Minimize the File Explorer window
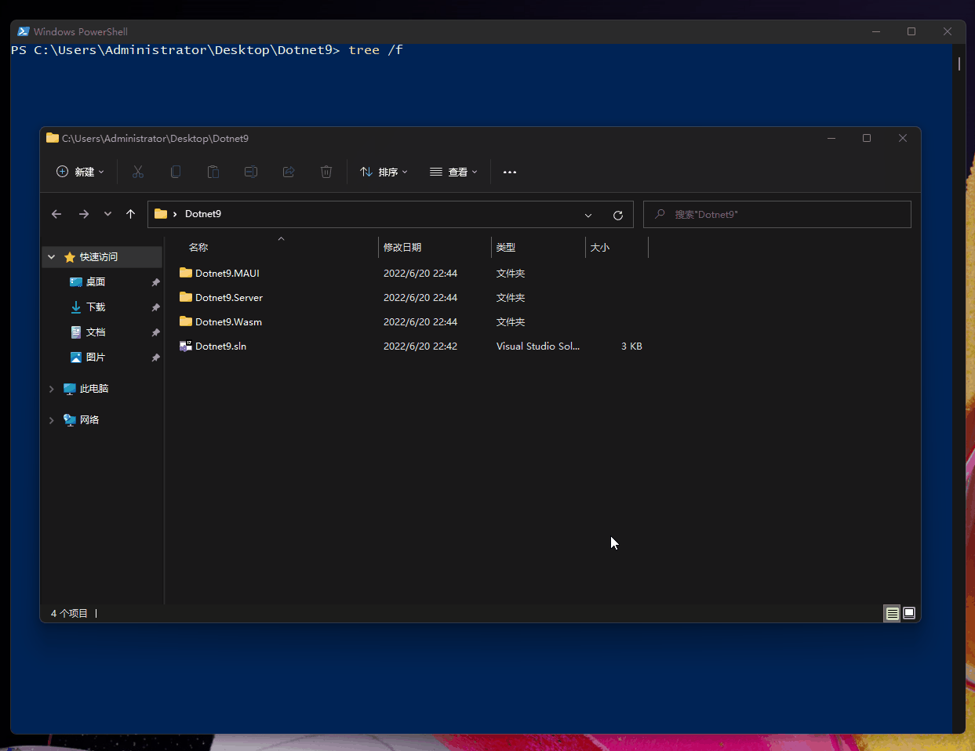975x751 pixels. click(831, 138)
